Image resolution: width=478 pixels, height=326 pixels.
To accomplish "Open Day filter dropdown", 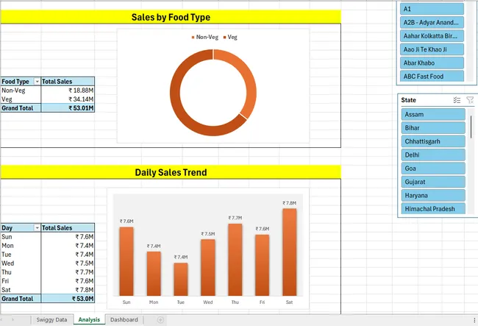I will [x=37, y=228].
